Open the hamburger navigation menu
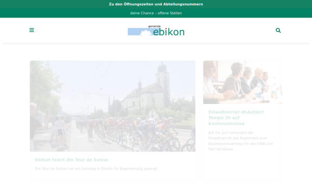 pyautogui.click(x=32, y=30)
